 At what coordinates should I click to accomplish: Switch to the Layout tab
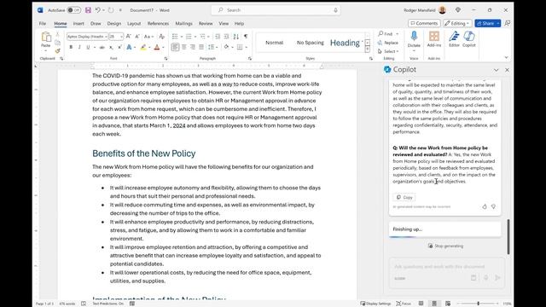tap(134, 23)
